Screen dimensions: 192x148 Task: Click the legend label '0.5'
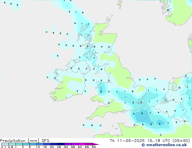(x=11, y=147)
